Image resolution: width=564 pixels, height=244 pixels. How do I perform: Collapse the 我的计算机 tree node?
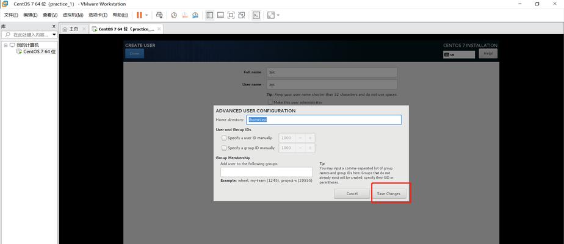point(5,45)
